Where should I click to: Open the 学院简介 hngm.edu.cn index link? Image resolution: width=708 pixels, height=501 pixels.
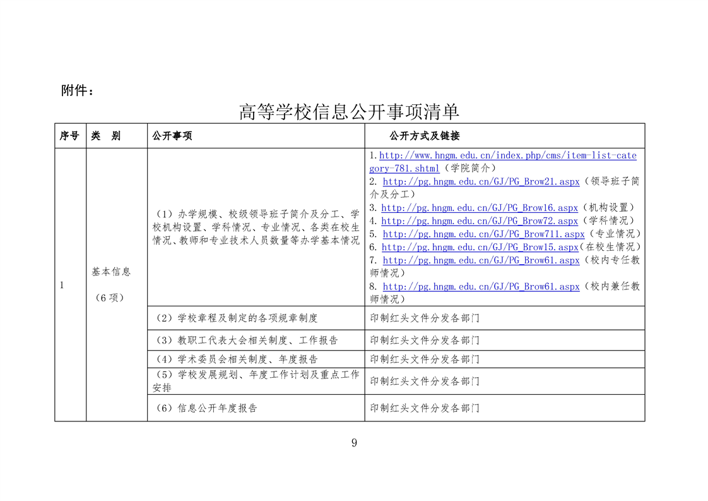coord(507,155)
